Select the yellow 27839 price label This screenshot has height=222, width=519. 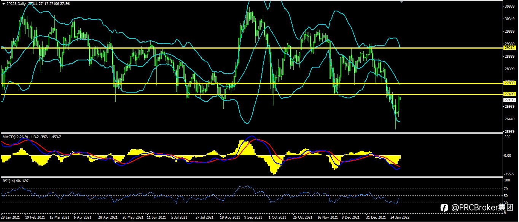pyautogui.click(x=509, y=83)
